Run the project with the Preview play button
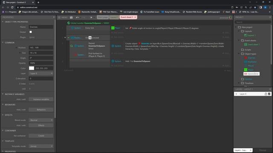 (x=91, y=17)
